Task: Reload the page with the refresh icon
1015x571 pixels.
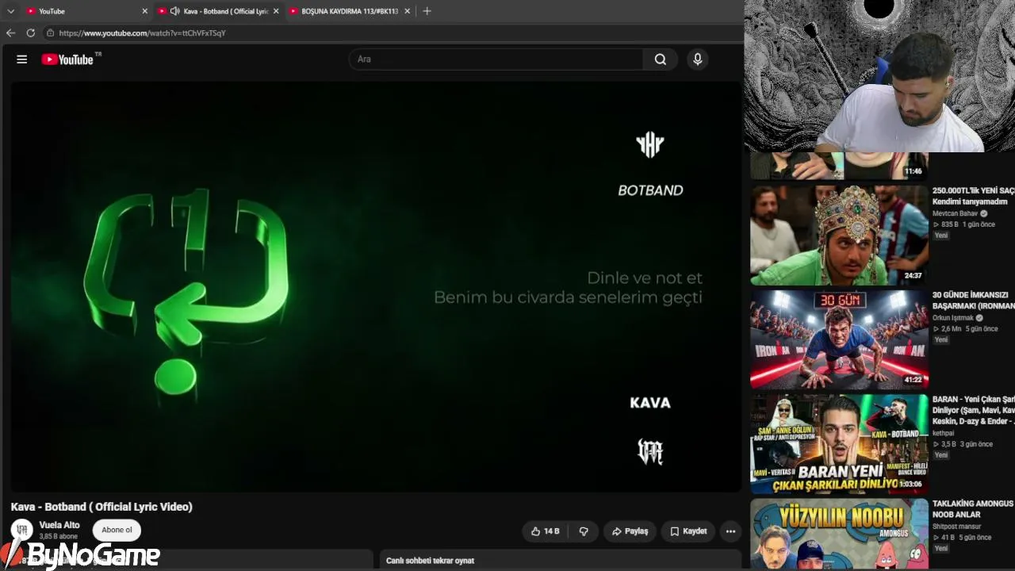Action: point(30,33)
